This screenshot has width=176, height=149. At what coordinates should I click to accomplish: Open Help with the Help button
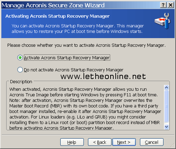(72, 142)
